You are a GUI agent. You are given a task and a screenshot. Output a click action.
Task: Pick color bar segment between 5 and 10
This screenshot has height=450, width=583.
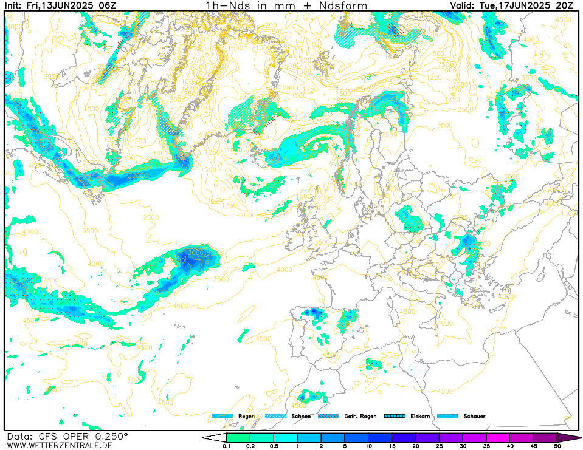tap(356, 438)
